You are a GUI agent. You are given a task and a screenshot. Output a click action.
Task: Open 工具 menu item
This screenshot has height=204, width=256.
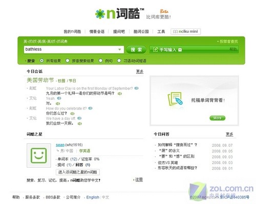tap(161, 32)
